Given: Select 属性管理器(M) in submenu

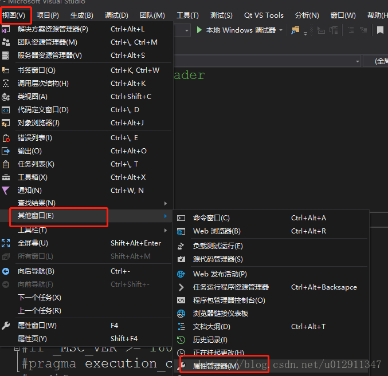Looking at the screenshot, I should [271, 366].
